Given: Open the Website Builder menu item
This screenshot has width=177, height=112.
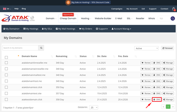Looking at the screenshot, I should [103, 18].
